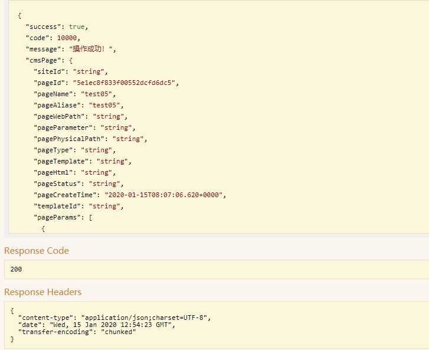Select the "transfer-encoding": "chunked" line
This screenshot has height=350, width=429.
(x=77, y=332)
